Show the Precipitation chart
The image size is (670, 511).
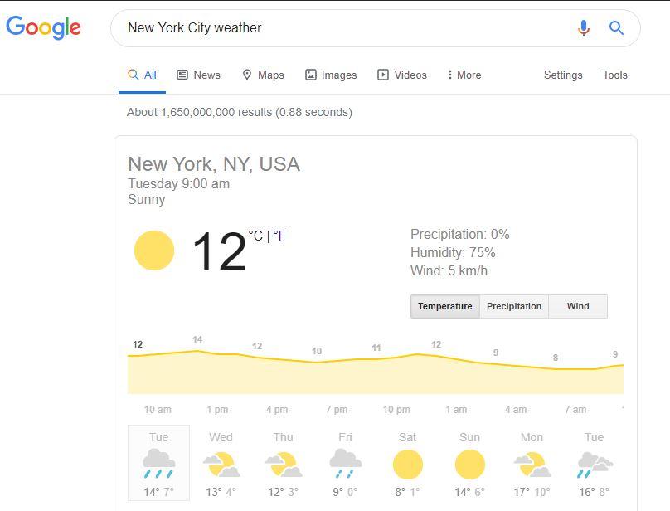pos(514,306)
